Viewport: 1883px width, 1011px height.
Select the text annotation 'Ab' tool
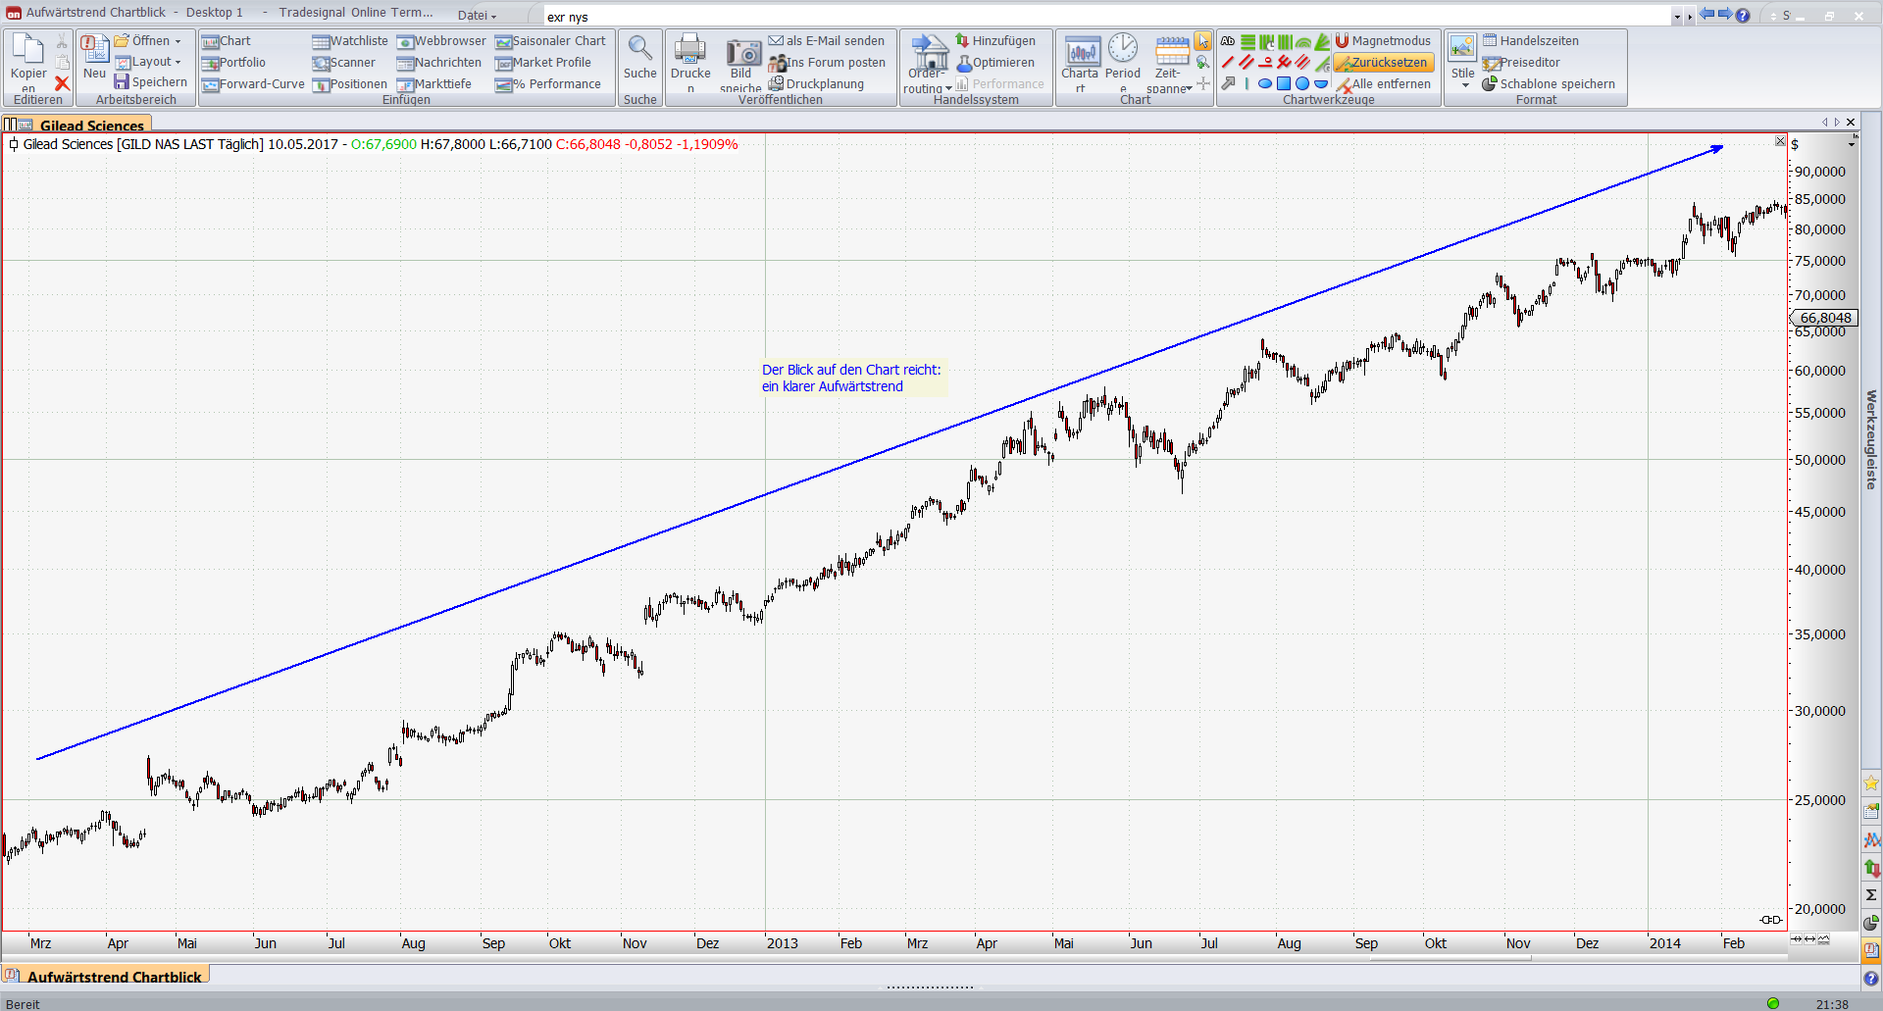[x=1228, y=41]
